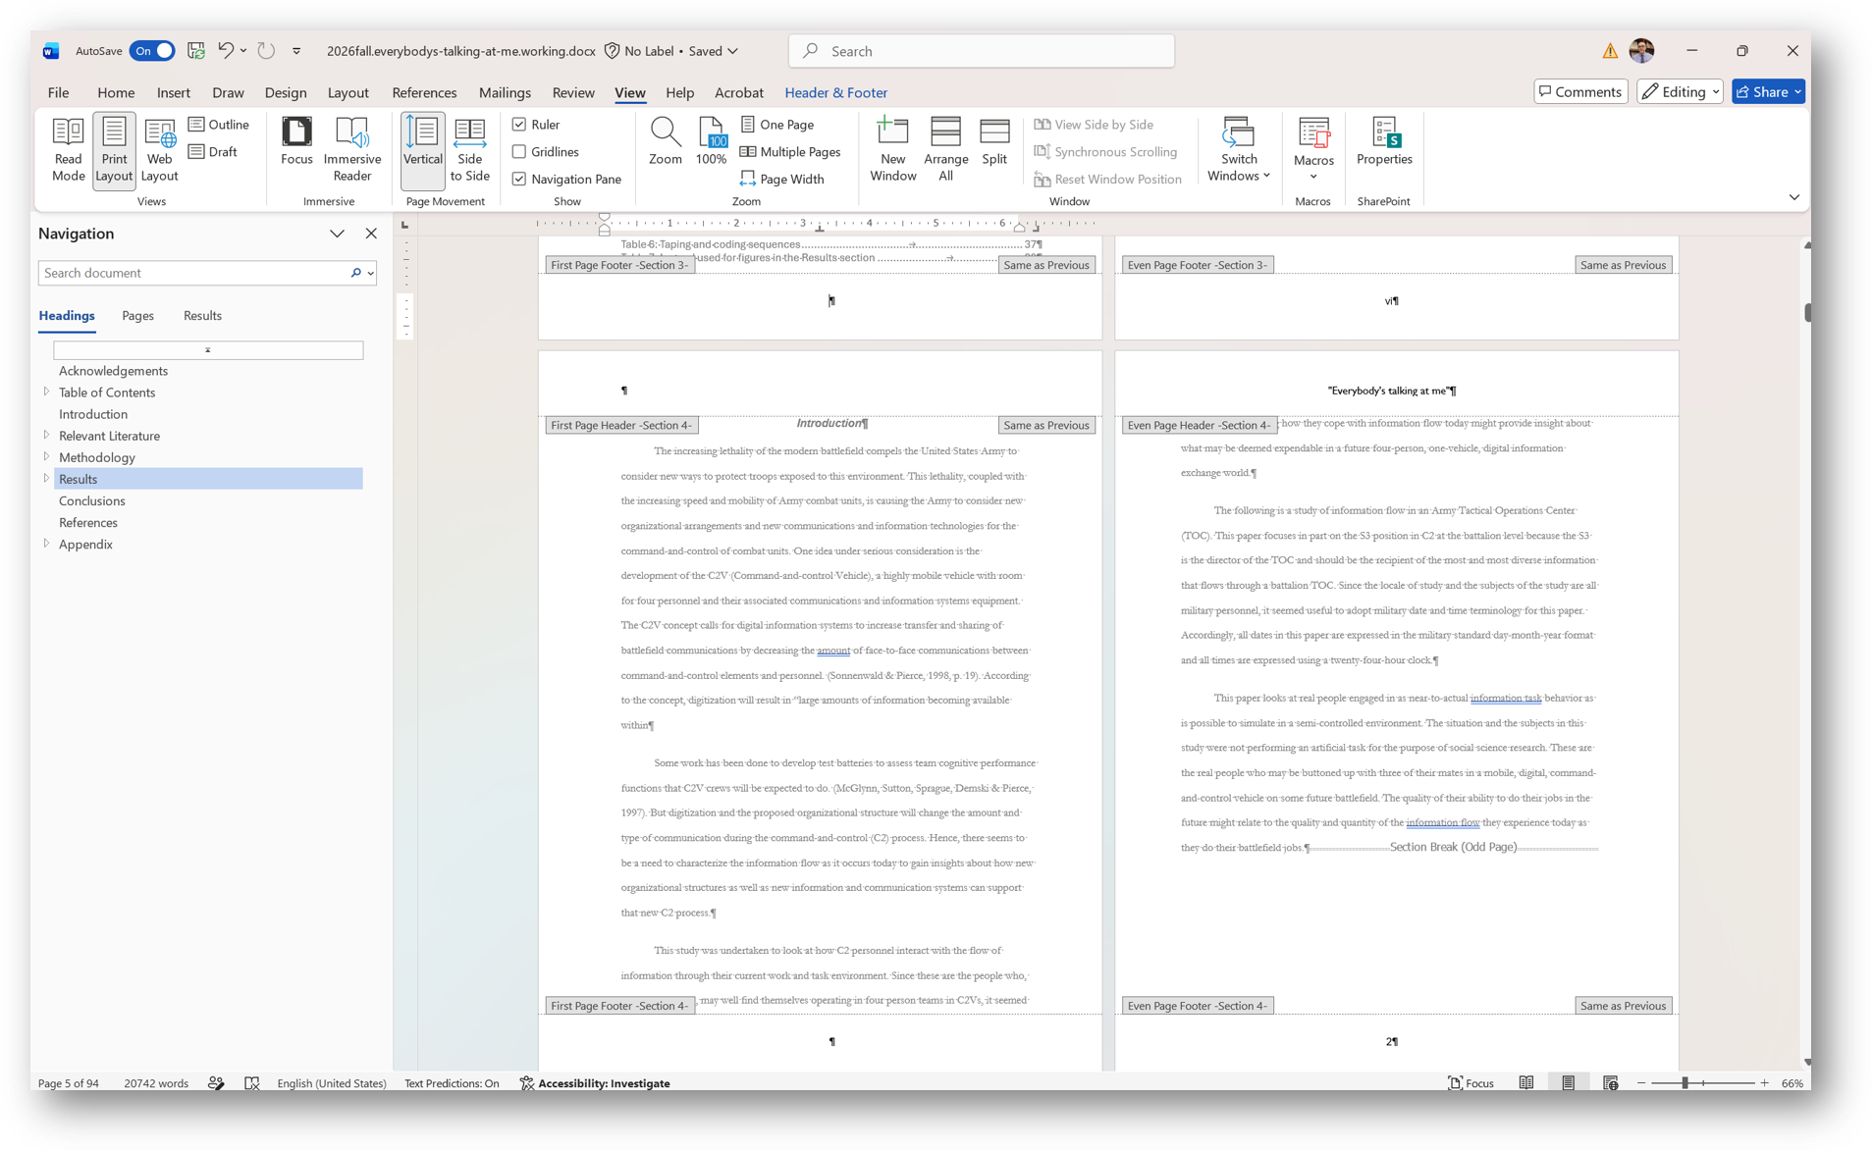Click Accessibility: Investigate status
1872x1151 pixels.
(x=595, y=1083)
